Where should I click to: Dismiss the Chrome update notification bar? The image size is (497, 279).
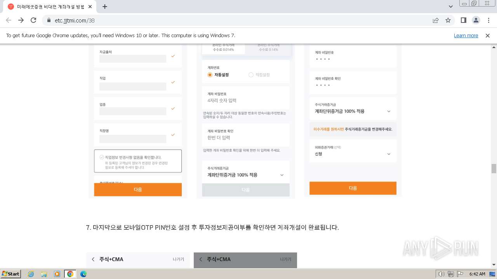coord(488,35)
